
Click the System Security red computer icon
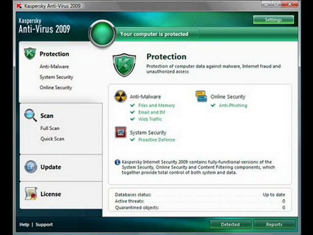121,132
